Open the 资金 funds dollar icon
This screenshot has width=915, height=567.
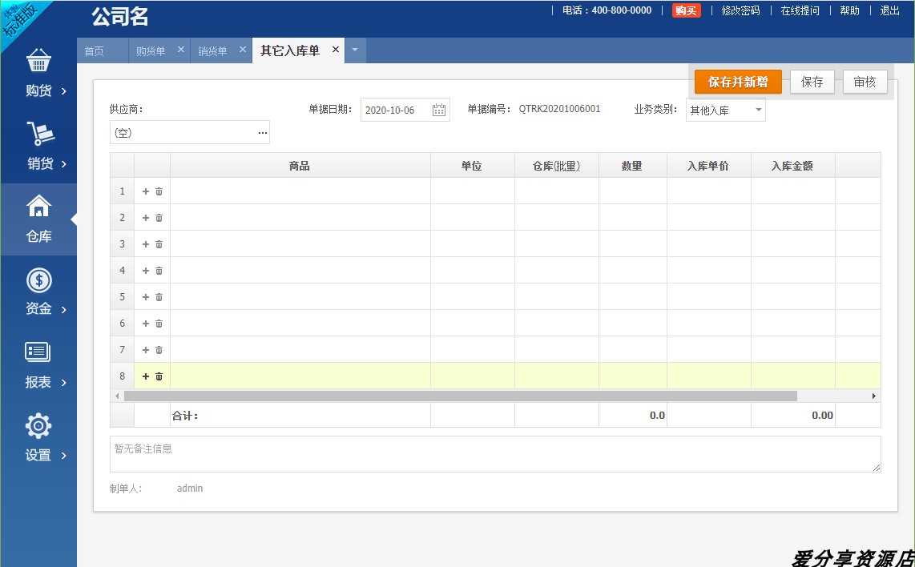click(38, 280)
